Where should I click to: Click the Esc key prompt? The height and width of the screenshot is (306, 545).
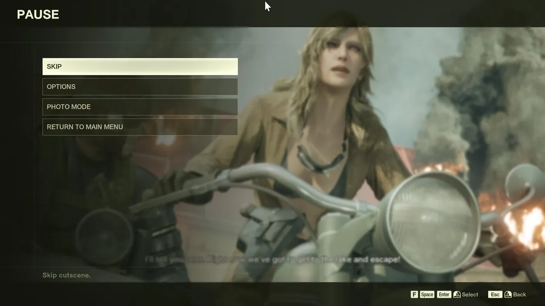(x=495, y=295)
